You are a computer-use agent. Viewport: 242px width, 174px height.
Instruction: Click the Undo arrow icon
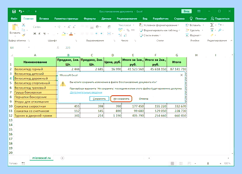click(x=20, y=11)
